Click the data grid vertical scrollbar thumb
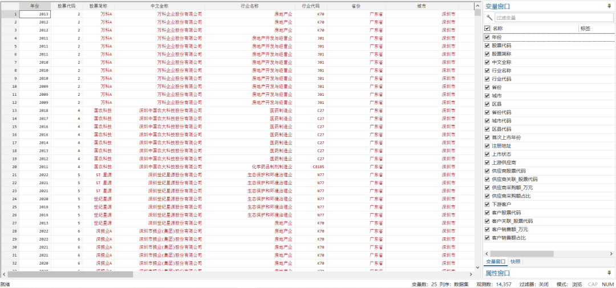616x288 pixels. (478, 12)
